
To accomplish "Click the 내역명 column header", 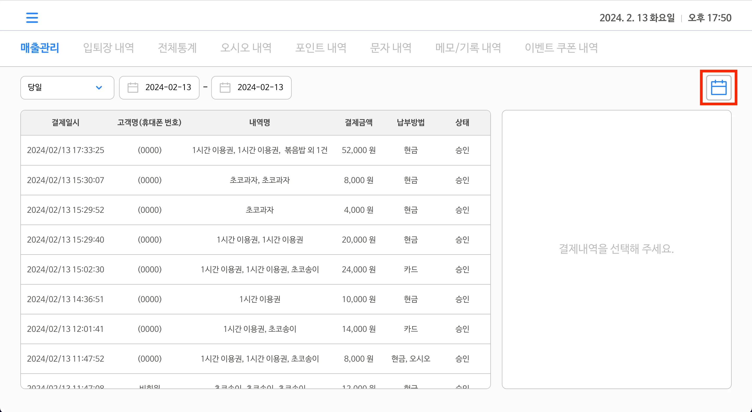I will (x=260, y=122).
